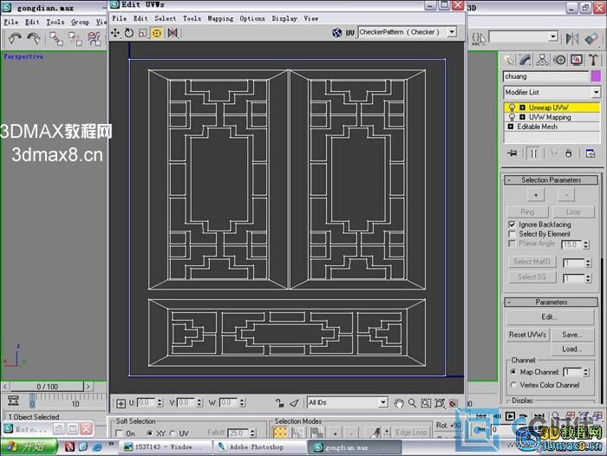Image resolution: width=607 pixels, height=456 pixels.
Task: Click the Zoom Extents tool in Edit UVWs
Action: [440, 403]
